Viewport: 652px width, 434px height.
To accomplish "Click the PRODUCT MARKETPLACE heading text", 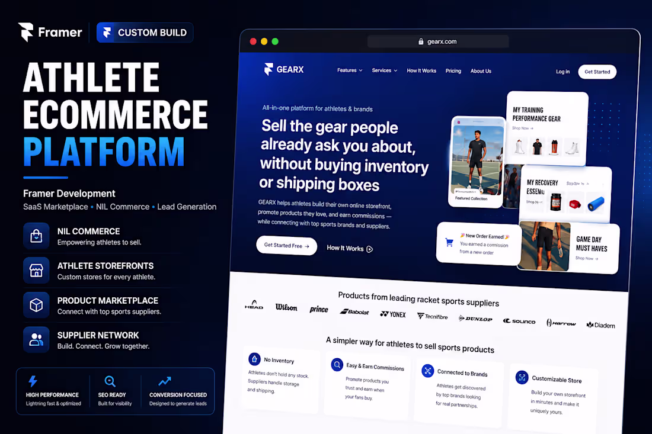I will pyautogui.click(x=108, y=301).
